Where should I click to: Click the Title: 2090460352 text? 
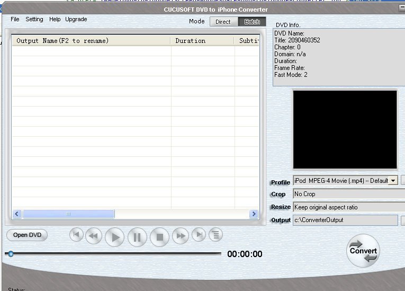(297, 40)
